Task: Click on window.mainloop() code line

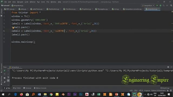Action: (23, 42)
